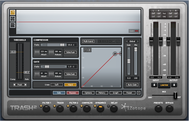This screenshot has width=189, height=121.
Task: Click the Global Mix vertical slider handle
Action: tap(136, 49)
